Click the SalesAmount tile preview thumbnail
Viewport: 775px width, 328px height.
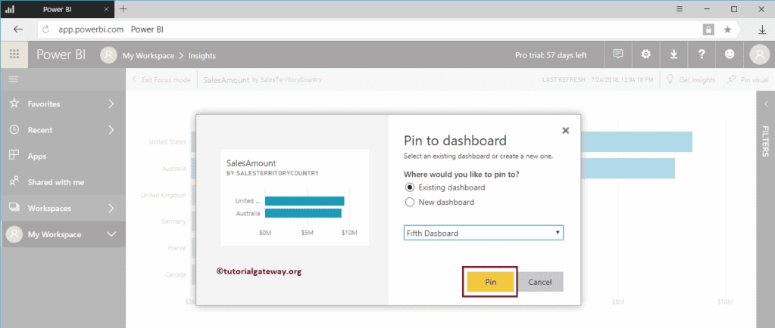(x=295, y=197)
